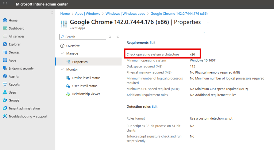Open Dashboard from the left navigation
This screenshot has height=150, width=274.
pyautogui.click(x=16, y=28)
